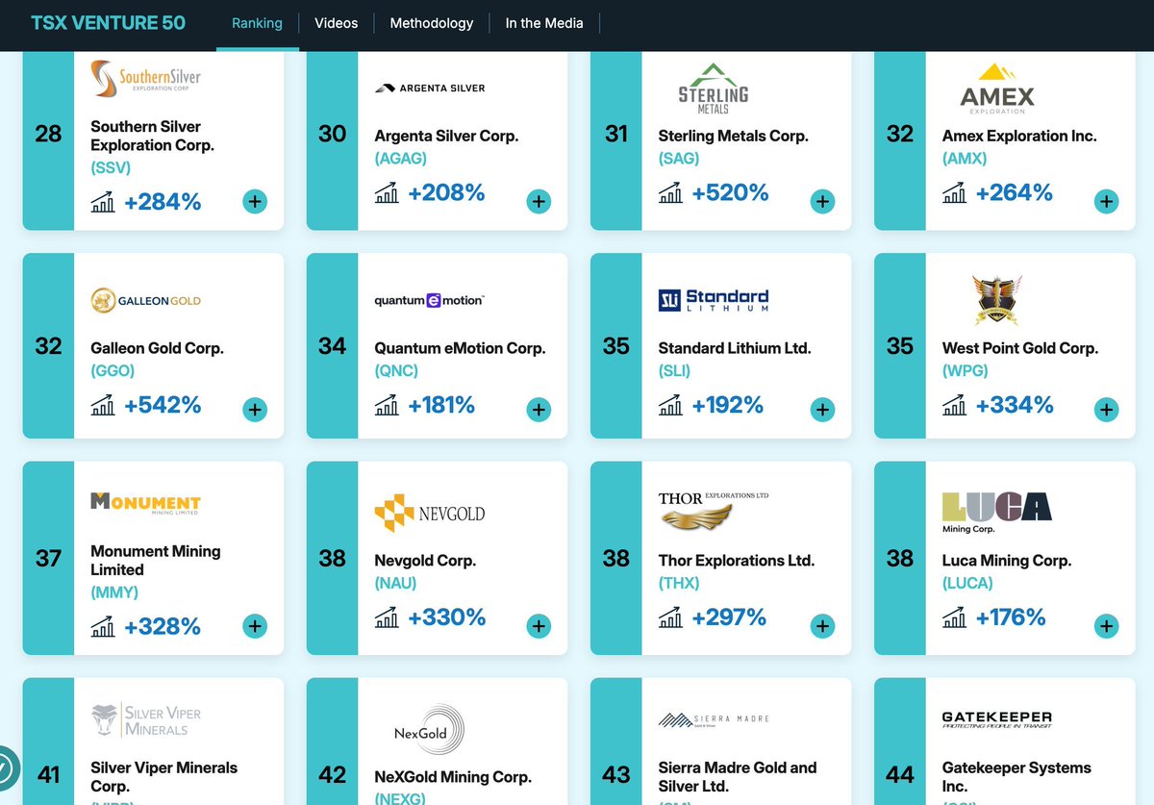Open the Methodology tab

pos(432,23)
